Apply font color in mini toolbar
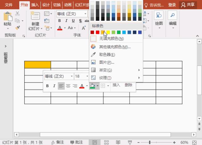The image size is (202, 145). tap(82, 86)
